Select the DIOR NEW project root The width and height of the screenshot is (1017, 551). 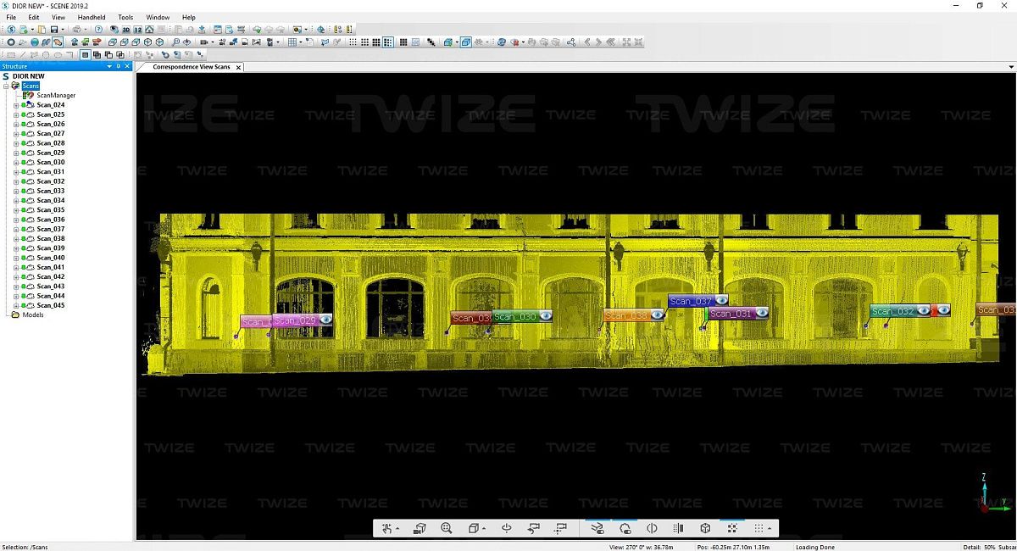tap(29, 76)
